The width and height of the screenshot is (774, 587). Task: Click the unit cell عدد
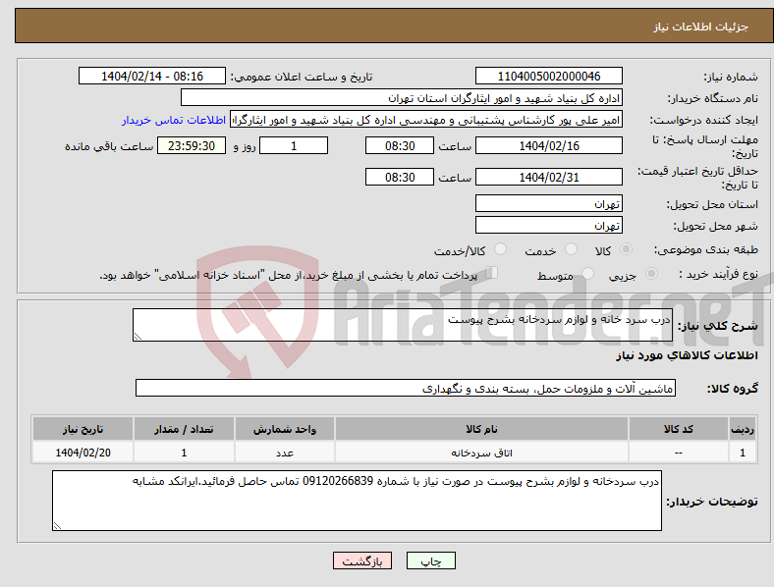pyautogui.click(x=285, y=453)
